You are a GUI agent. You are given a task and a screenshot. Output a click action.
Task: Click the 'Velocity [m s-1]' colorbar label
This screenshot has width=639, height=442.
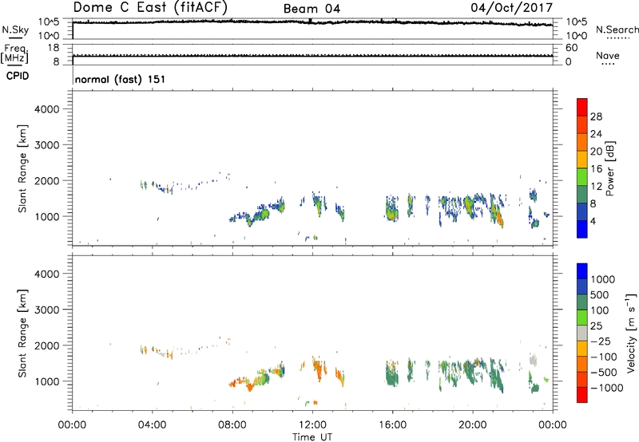click(631, 333)
